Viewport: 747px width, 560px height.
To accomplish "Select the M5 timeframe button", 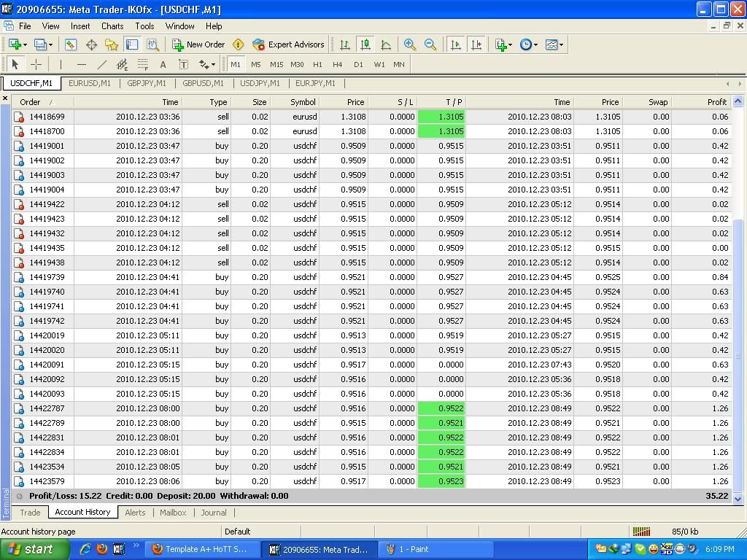I will pos(256,64).
